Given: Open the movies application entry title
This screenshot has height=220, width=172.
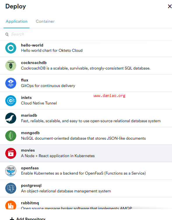Looking at the screenshot, I should [x=28, y=150].
